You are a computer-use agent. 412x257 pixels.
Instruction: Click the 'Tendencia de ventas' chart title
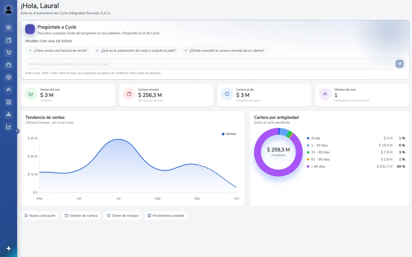pyautogui.click(x=45, y=118)
